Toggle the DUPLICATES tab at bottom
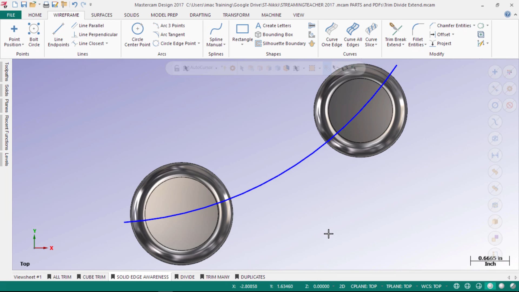The height and width of the screenshot is (292, 519). [253, 277]
